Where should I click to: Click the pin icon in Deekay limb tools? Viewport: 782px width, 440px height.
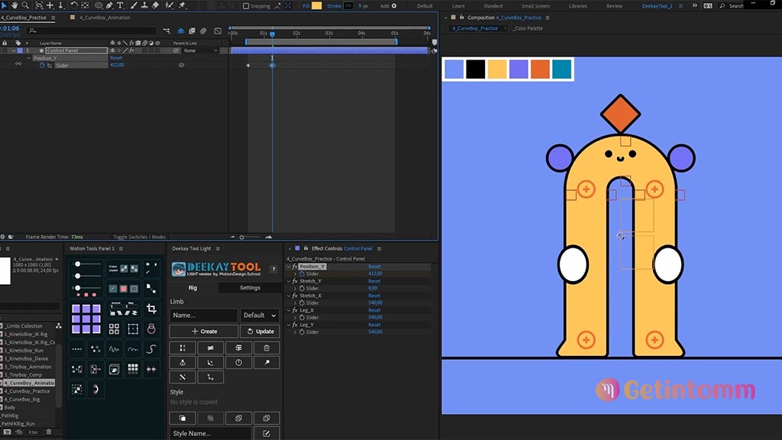(x=267, y=363)
